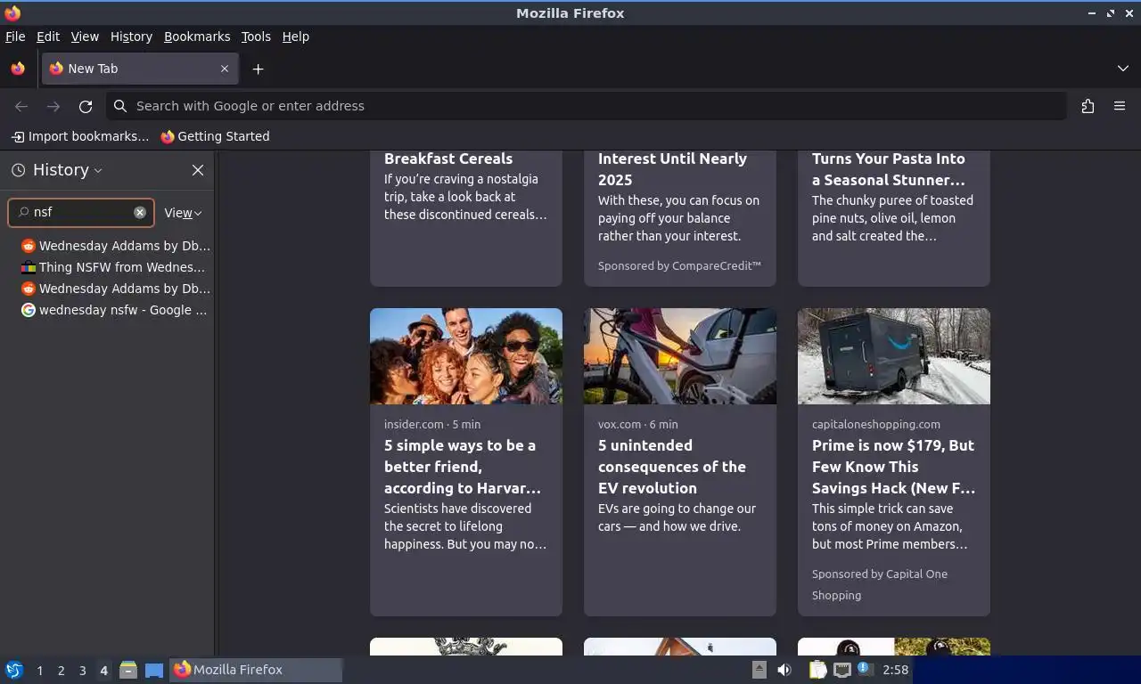The image size is (1141, 684).
Task: Switch to workspace 4 in taskbar
Action: click(103, 671)
